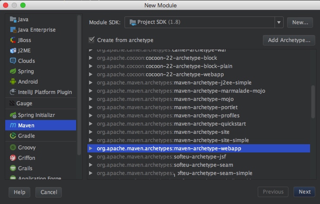Image resolution: width=320 pixels, height=204 pixels.
Task: Click the Groovy G icon
Action: click(13, 147)
